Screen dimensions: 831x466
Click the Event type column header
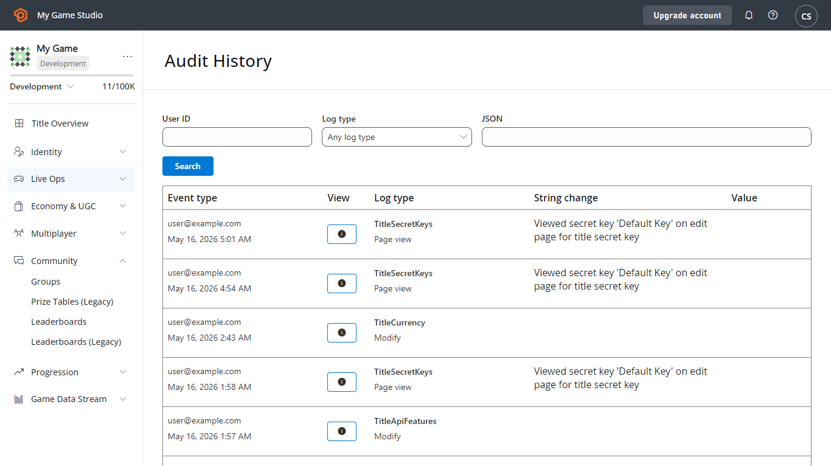tap(192, 198)
